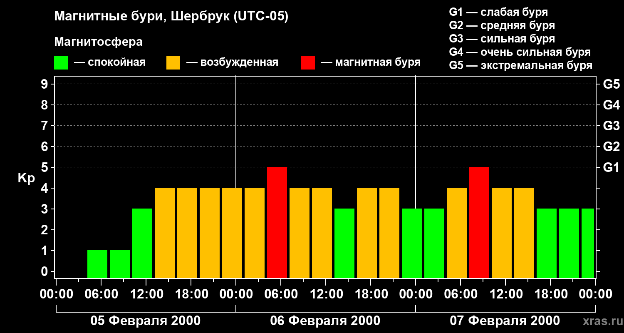Click the red Kp 5 bar on 06 Февраля

pyautogui.click(x=277, y=222)
